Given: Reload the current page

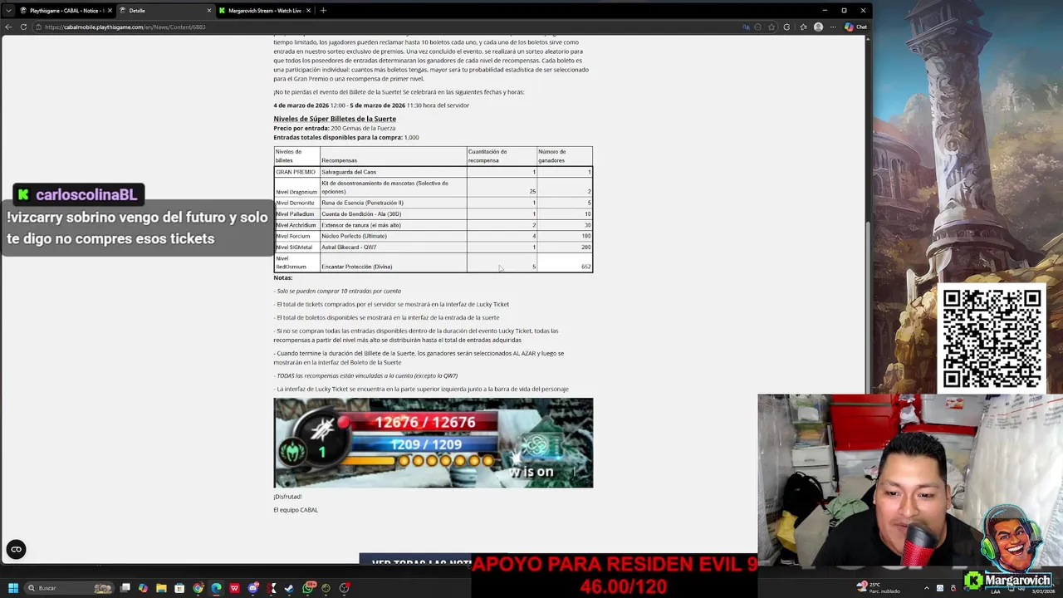Looking at the screenshot, I should [x=23, y=27].
